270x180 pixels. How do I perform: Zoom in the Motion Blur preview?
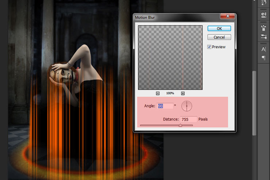(x=183, y=93)
